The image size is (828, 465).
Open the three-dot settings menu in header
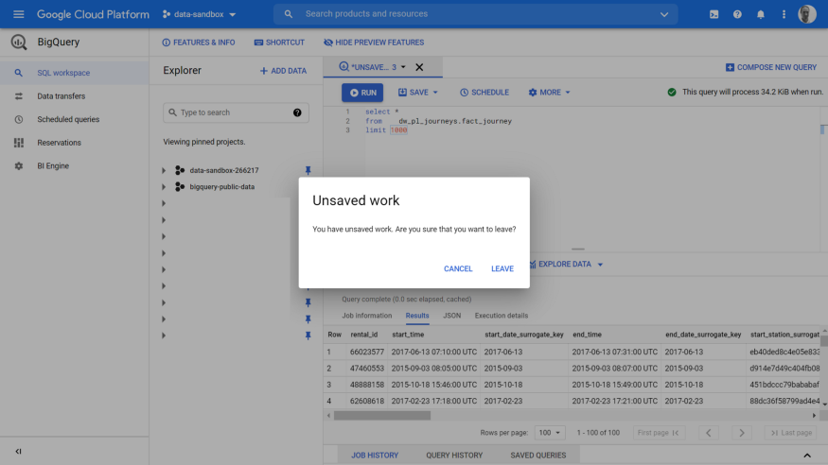pyautogui.click(x=784, y=14)
